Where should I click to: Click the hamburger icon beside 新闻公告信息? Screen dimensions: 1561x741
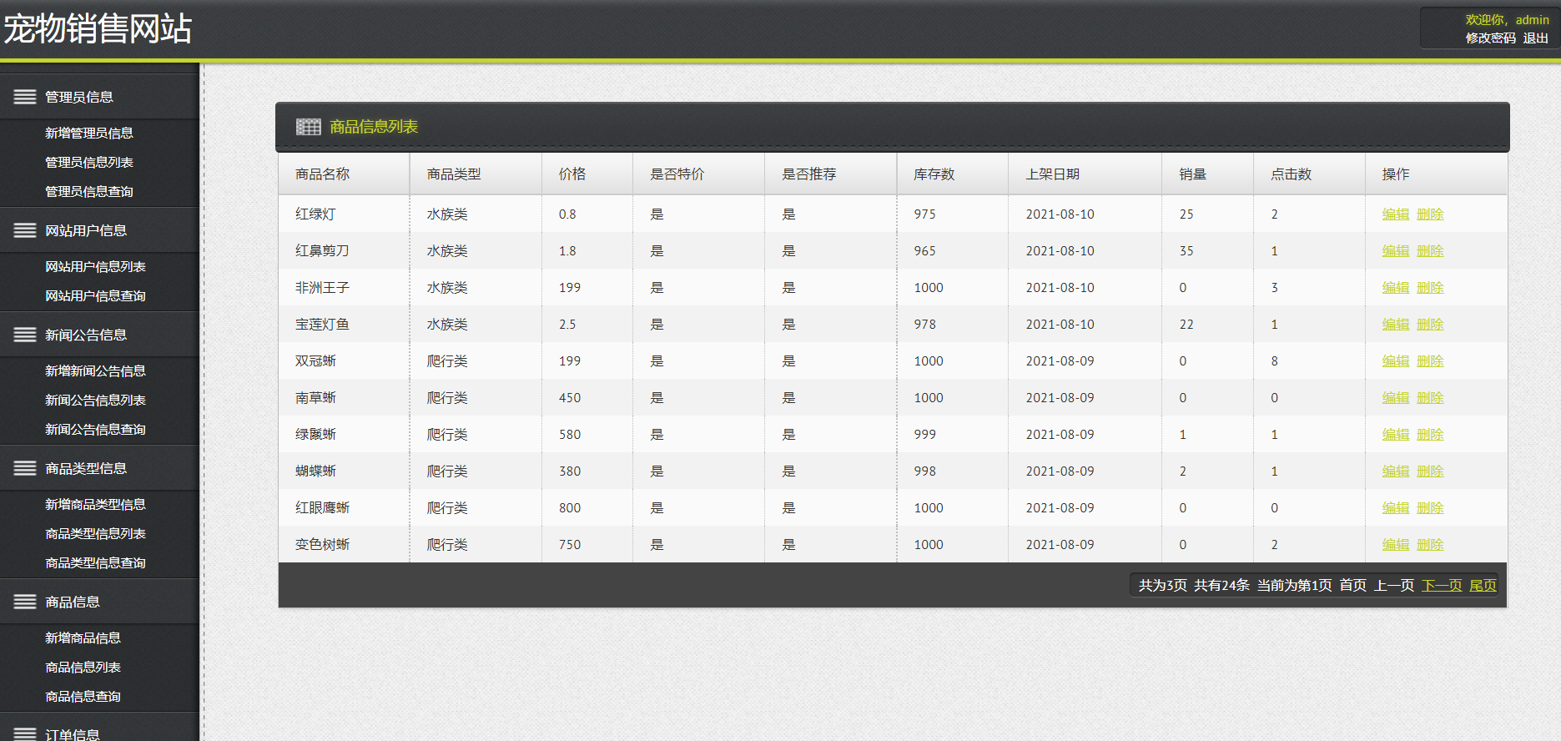click(x=25, y=335)
